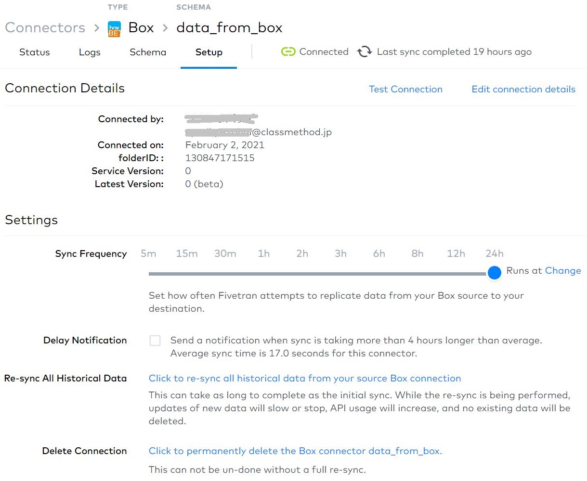Screen dimensions: 587x481
Task: Click the February 2, 2021 date
Action: 225,145
